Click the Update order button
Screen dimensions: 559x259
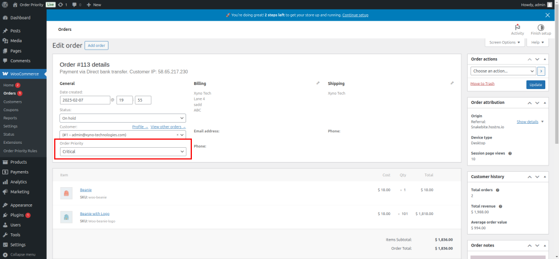pos(535,84)
